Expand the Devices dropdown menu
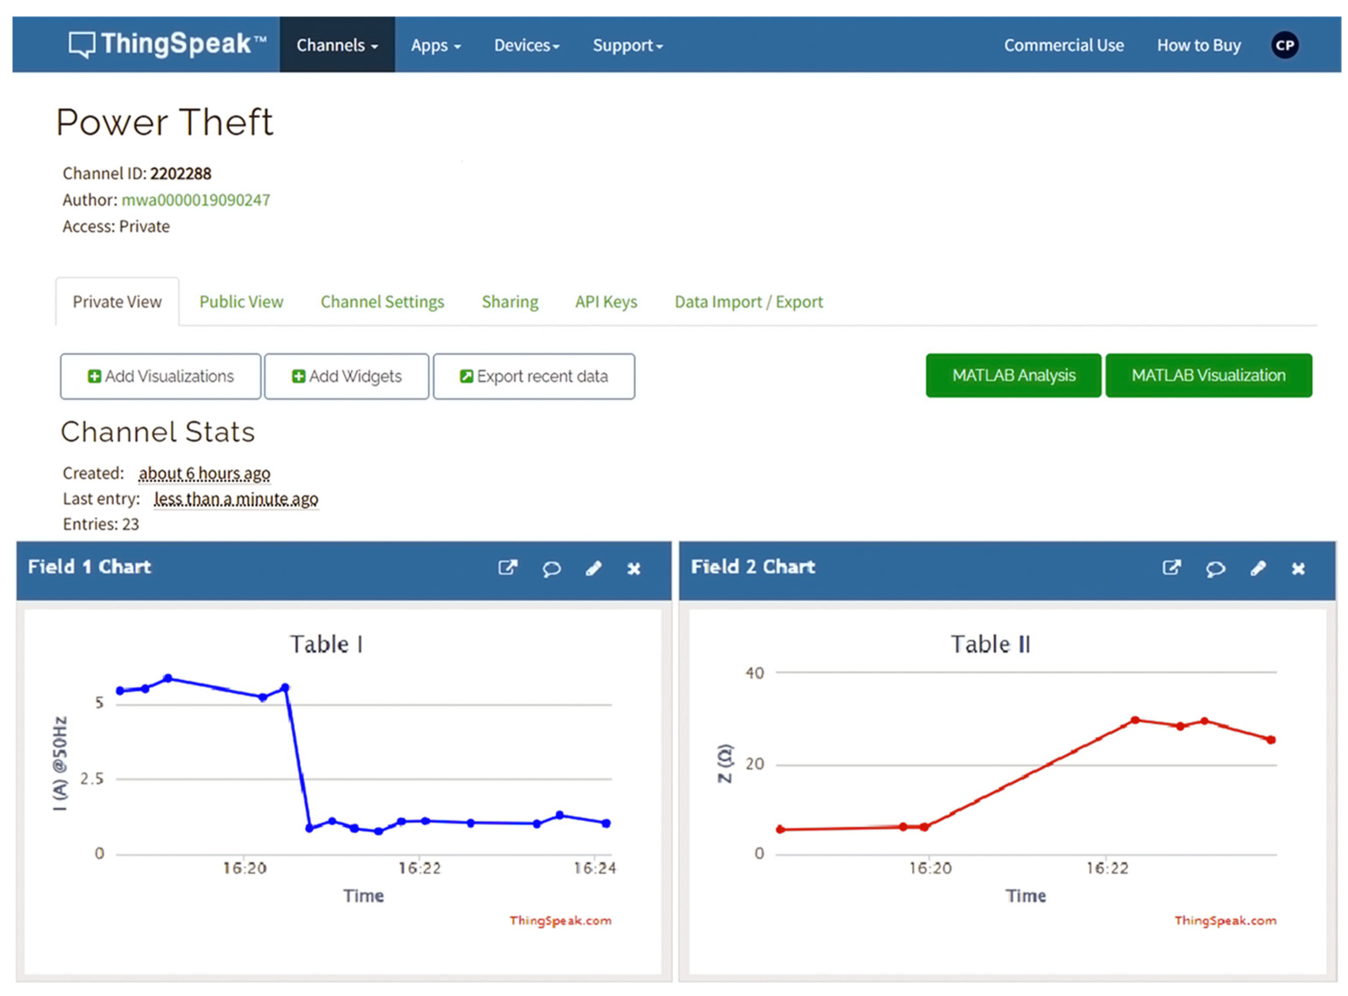Screen dimensions: 1348x996 pyautogui.click(x=526, y=46)
